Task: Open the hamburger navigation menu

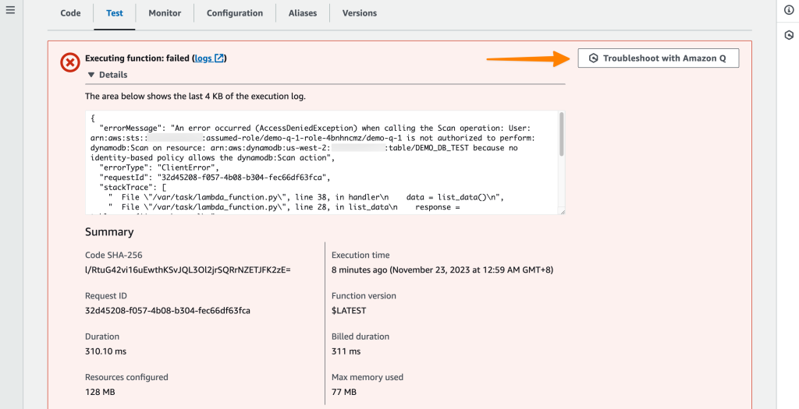Action: click(x=10, y=10)
